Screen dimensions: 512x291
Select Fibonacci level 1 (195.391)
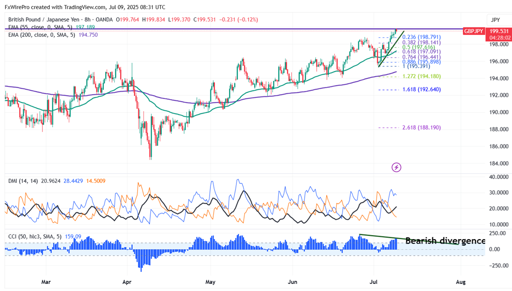(x=416, y=66)
